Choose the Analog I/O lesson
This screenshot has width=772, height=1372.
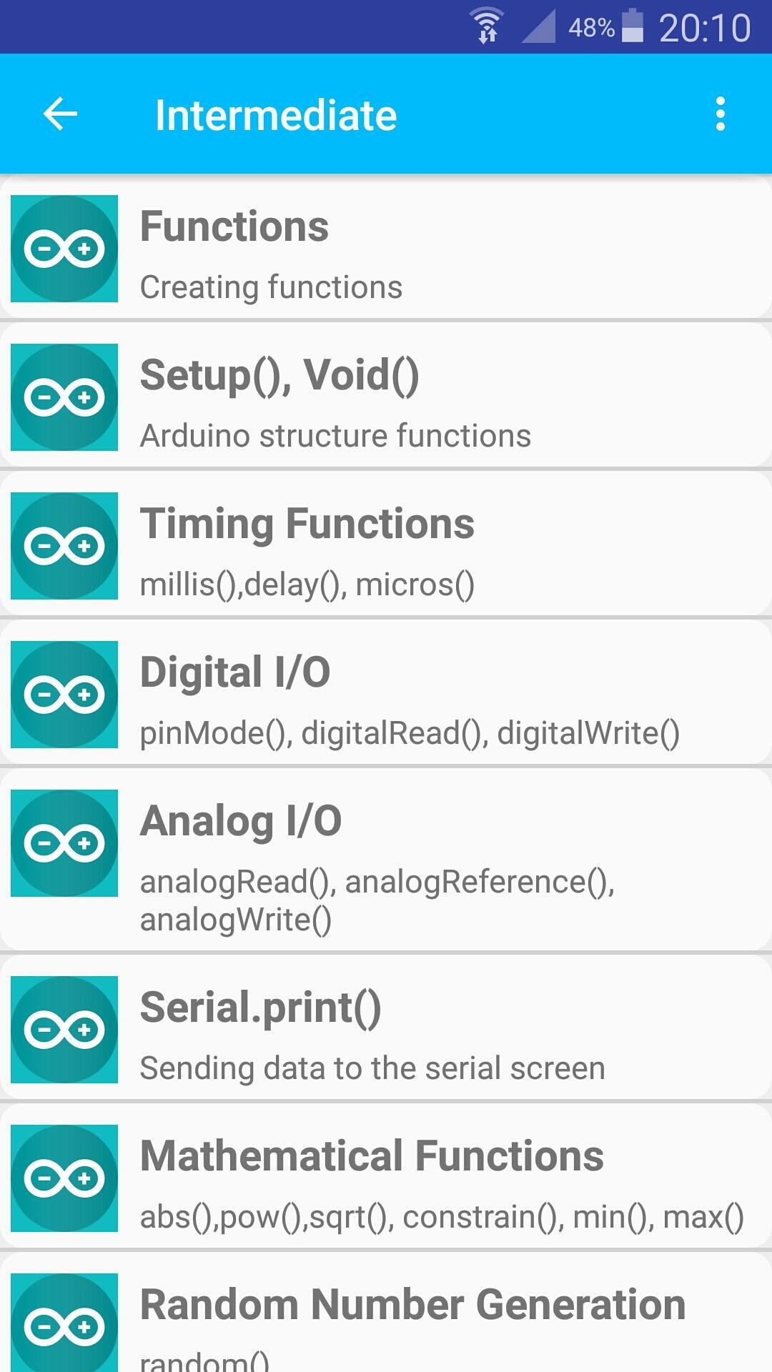click(241, 822)
